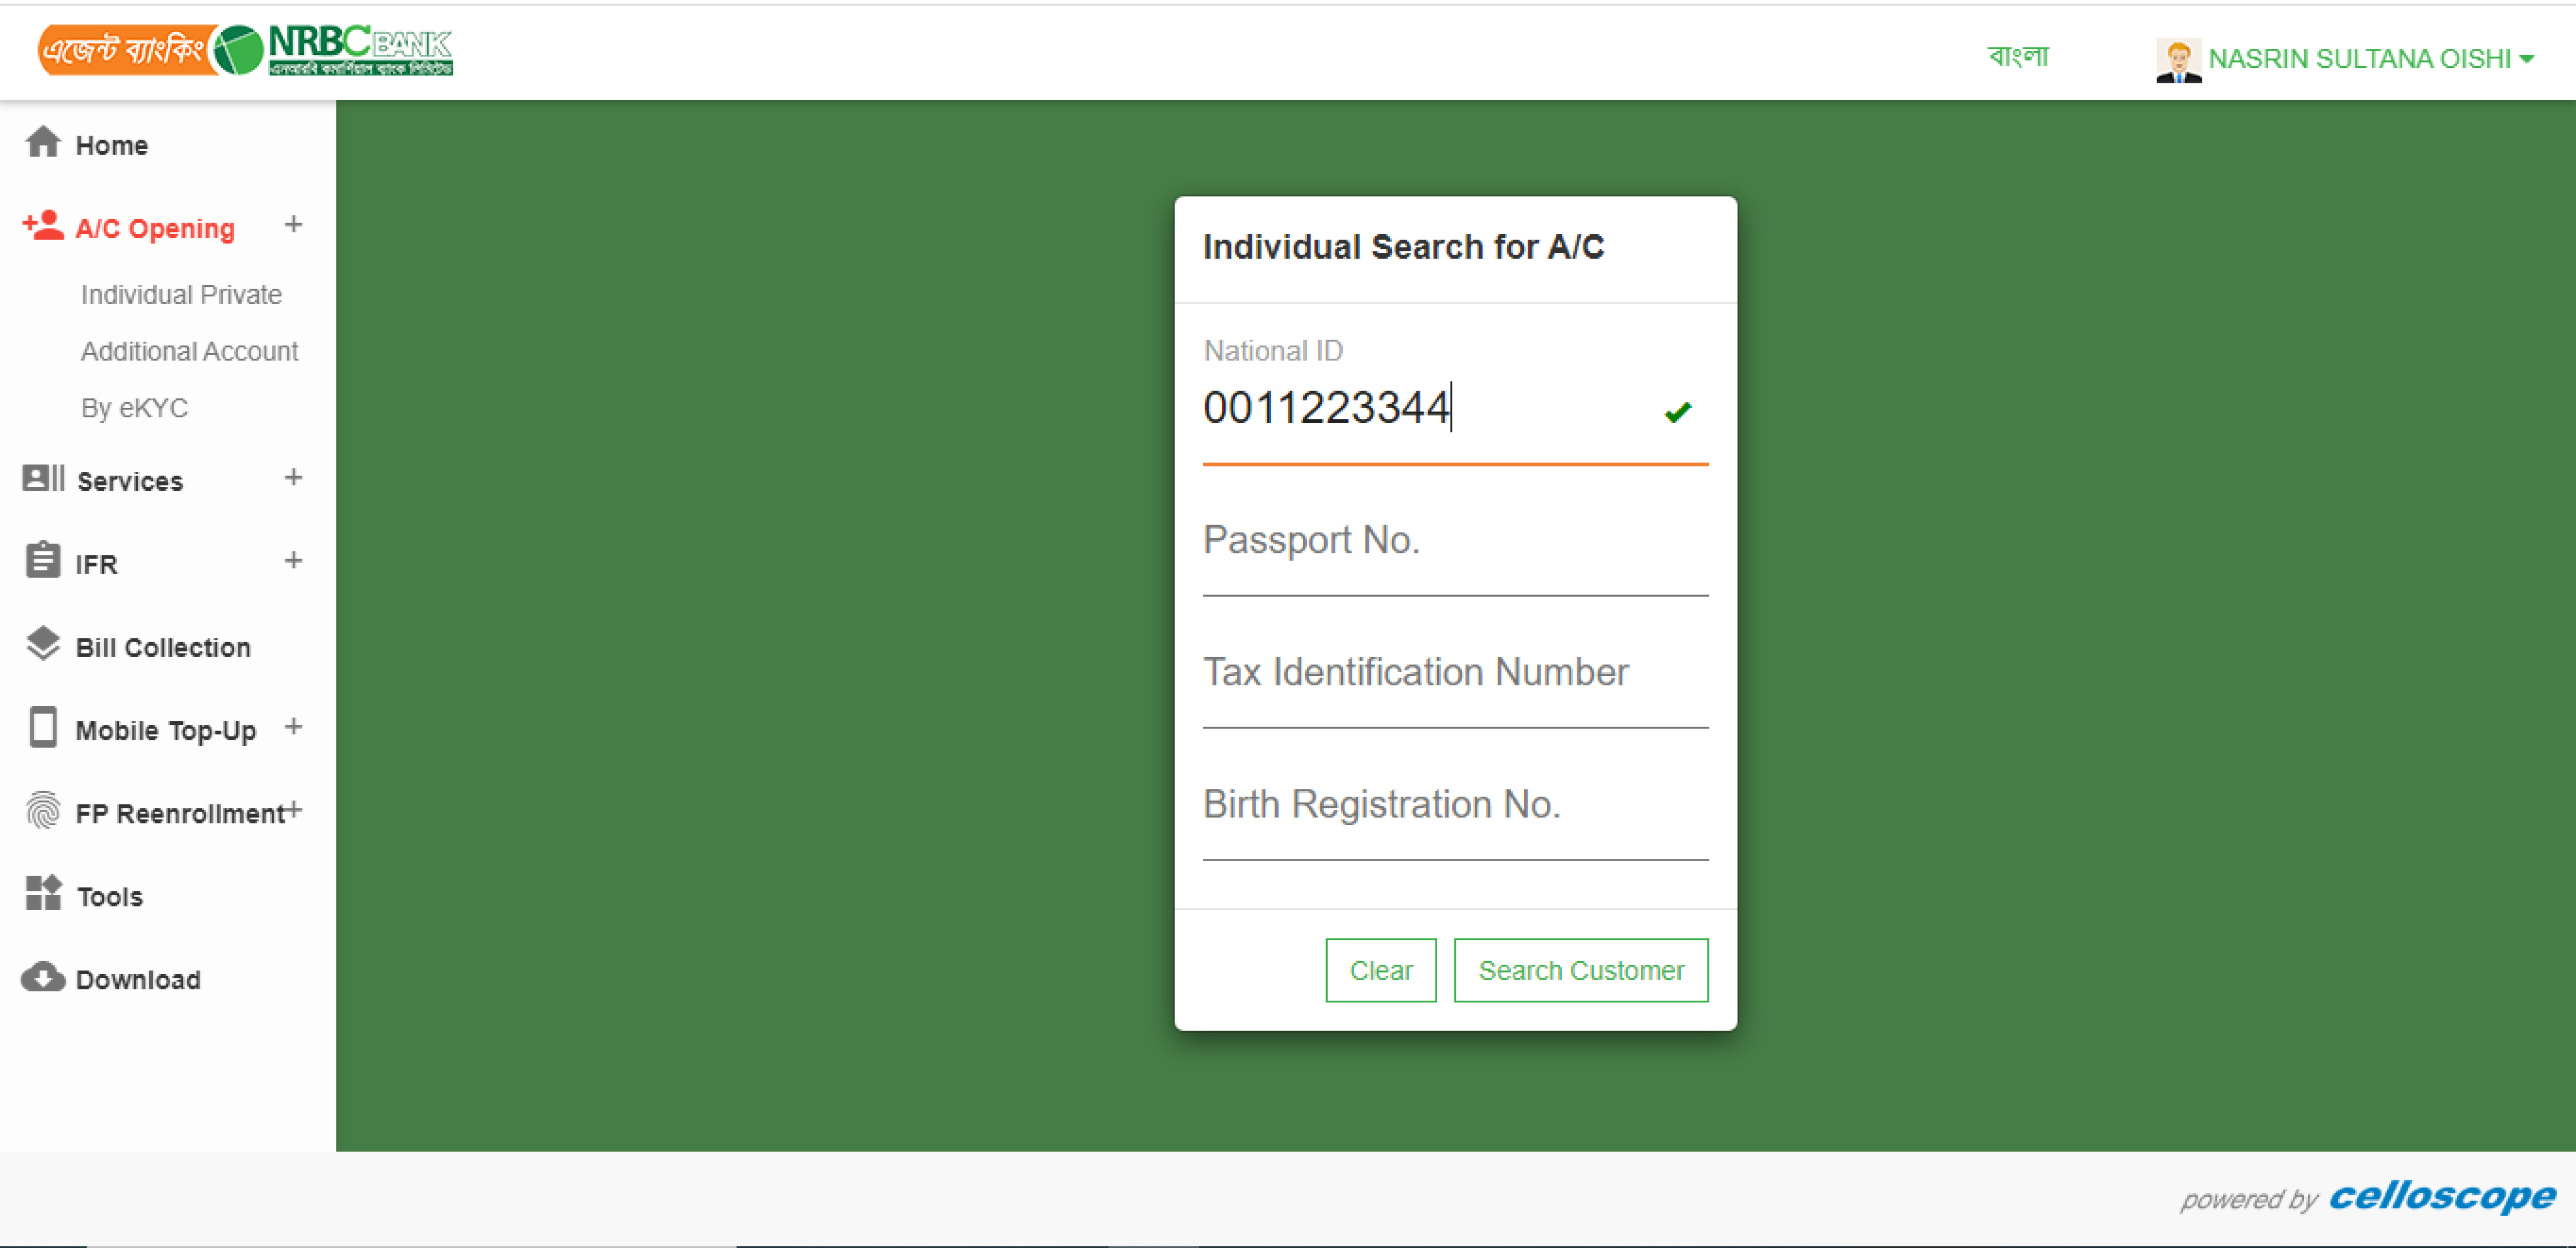The height and width of the screenshot is (1248, 2576).
Task: Open the Bill Collection menu label
Action: 163,647
